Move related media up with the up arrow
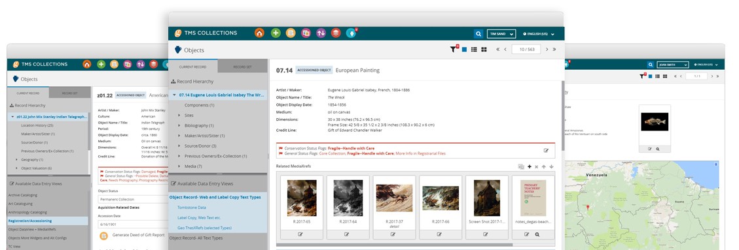The image size is (739, 250). [x=543, y=166]
